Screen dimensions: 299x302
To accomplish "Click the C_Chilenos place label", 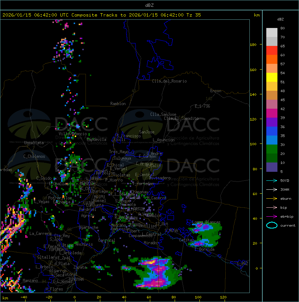I will pos(34,156).
